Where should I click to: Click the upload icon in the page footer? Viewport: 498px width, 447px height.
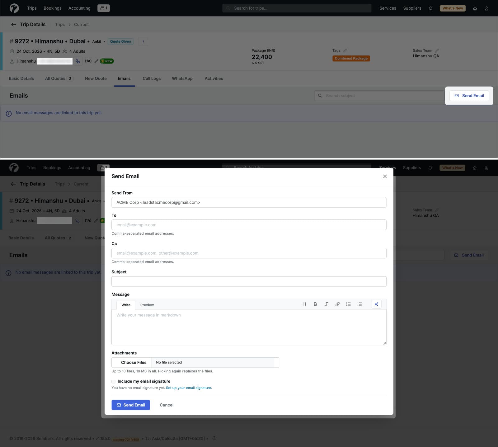(214, 438)
